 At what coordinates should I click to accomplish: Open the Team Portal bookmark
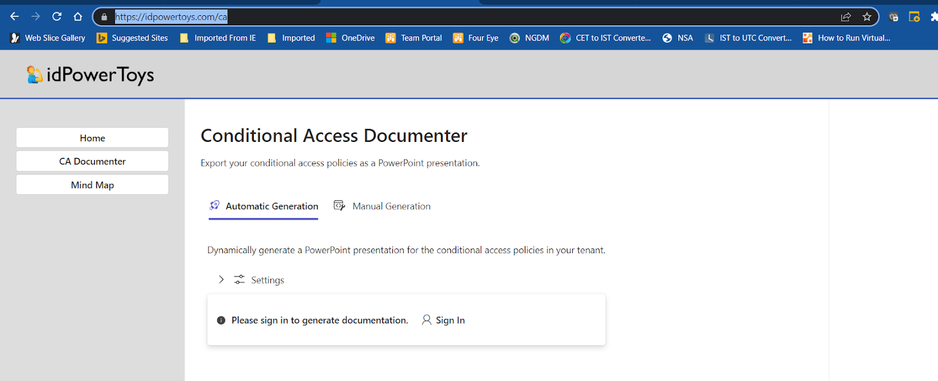point(414,38)
